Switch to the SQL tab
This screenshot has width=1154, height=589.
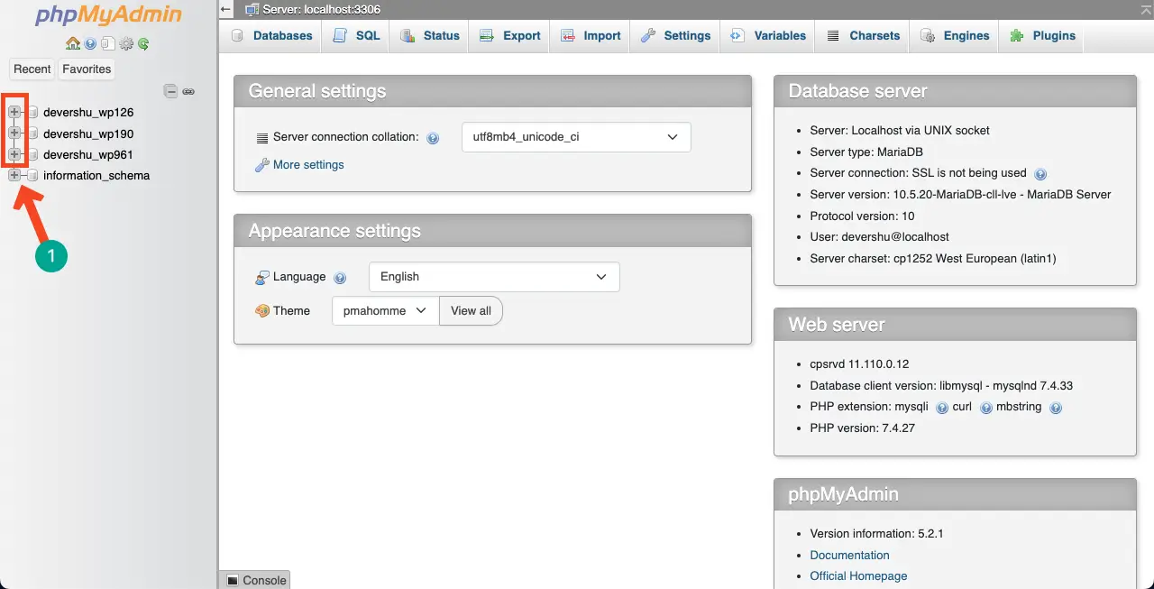(356, 36)
